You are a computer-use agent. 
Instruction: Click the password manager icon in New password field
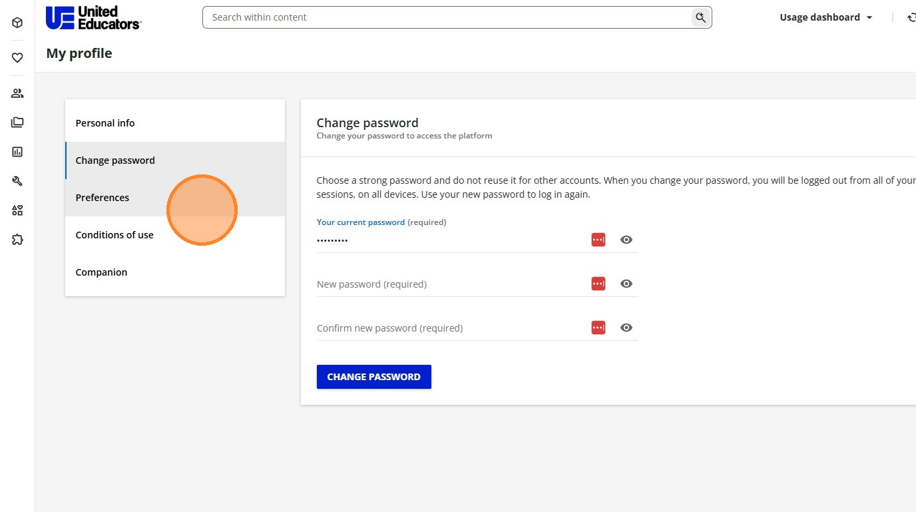[x=598, y=284]
